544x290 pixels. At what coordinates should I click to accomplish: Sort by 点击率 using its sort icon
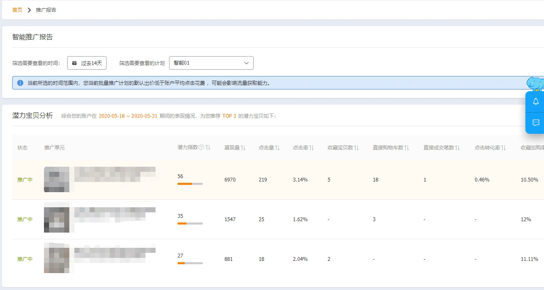pos(312,148)
